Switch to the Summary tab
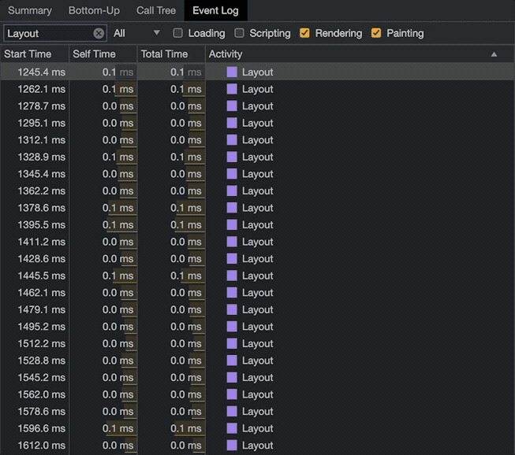This screenshot has width=515, height=455. point(30,10)
